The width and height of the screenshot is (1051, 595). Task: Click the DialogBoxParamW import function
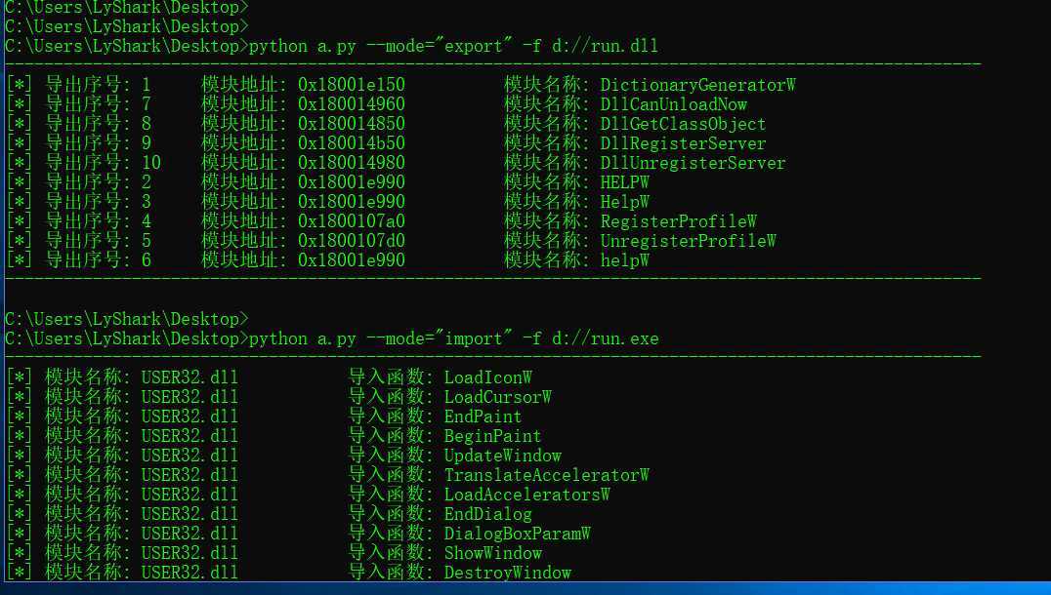[x=517, y=534]
